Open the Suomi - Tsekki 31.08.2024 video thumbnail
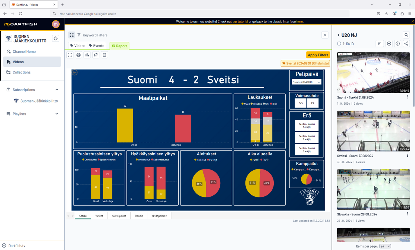Image resolution: width=415 pixels, height=250 pixels. tap(373, 72)
